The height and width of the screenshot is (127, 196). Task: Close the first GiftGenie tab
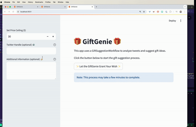(x=38, y=7)
